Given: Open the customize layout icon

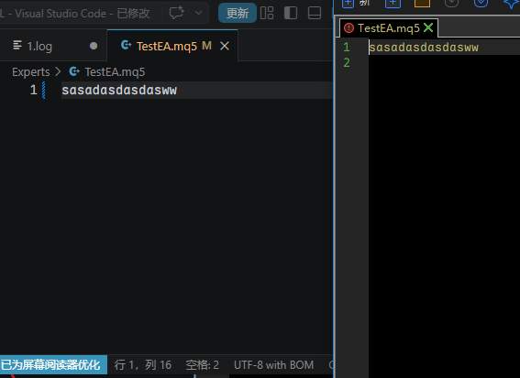Looking at the screenshot, I should pyautogui.click(x=267, y=13).
